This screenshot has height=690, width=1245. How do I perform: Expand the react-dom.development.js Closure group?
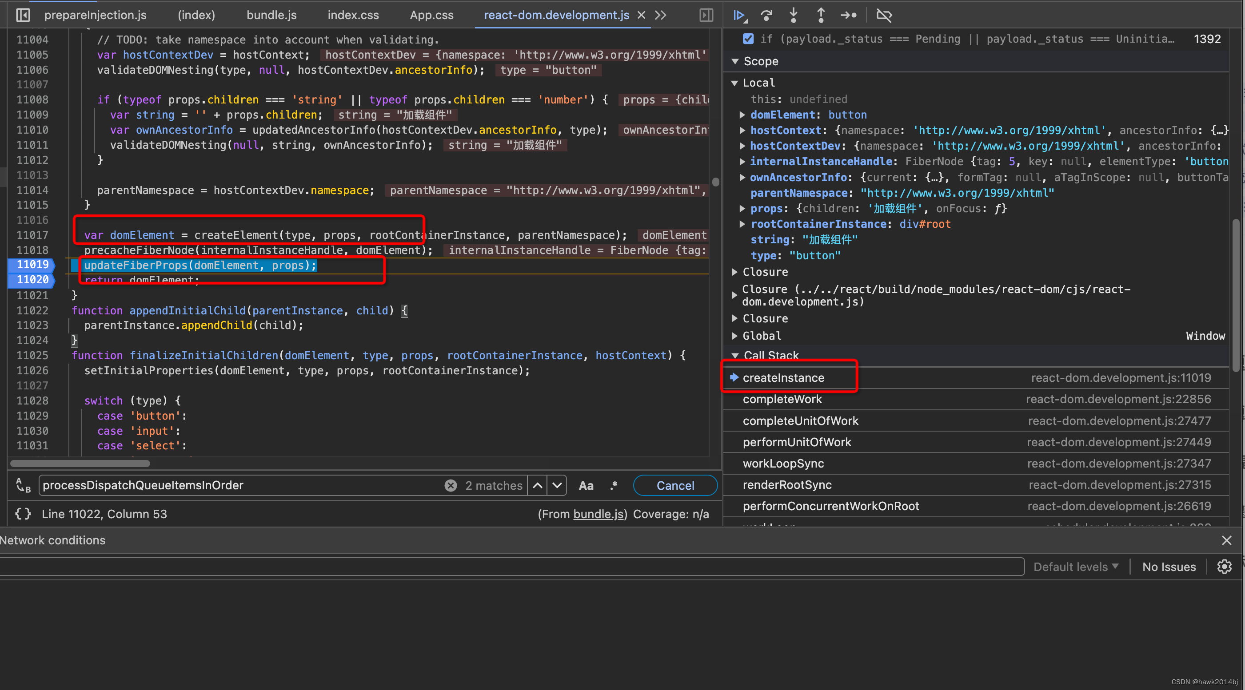pos(734,295)
